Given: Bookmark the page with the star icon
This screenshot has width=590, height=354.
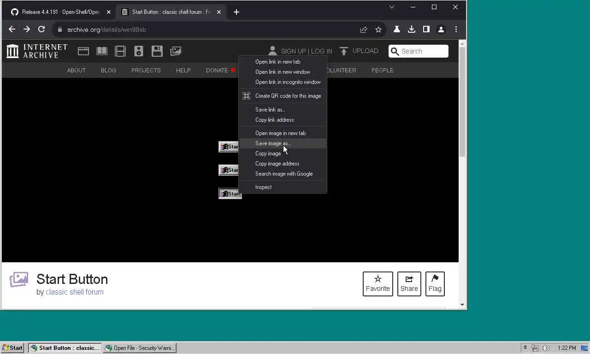Looking at the screenshot, I should click(378, 29).
